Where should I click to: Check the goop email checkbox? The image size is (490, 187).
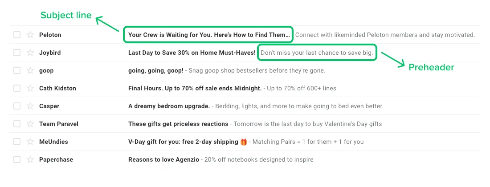(x=17, y=70)
